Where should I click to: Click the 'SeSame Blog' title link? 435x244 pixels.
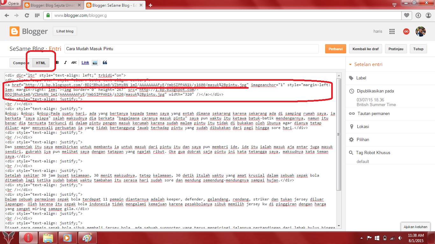tap(27, 49)
